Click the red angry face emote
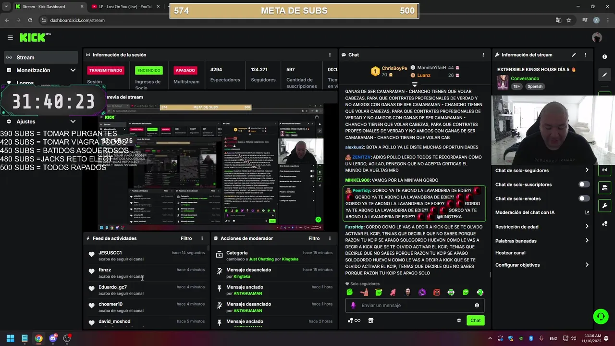 coord(436,292)
